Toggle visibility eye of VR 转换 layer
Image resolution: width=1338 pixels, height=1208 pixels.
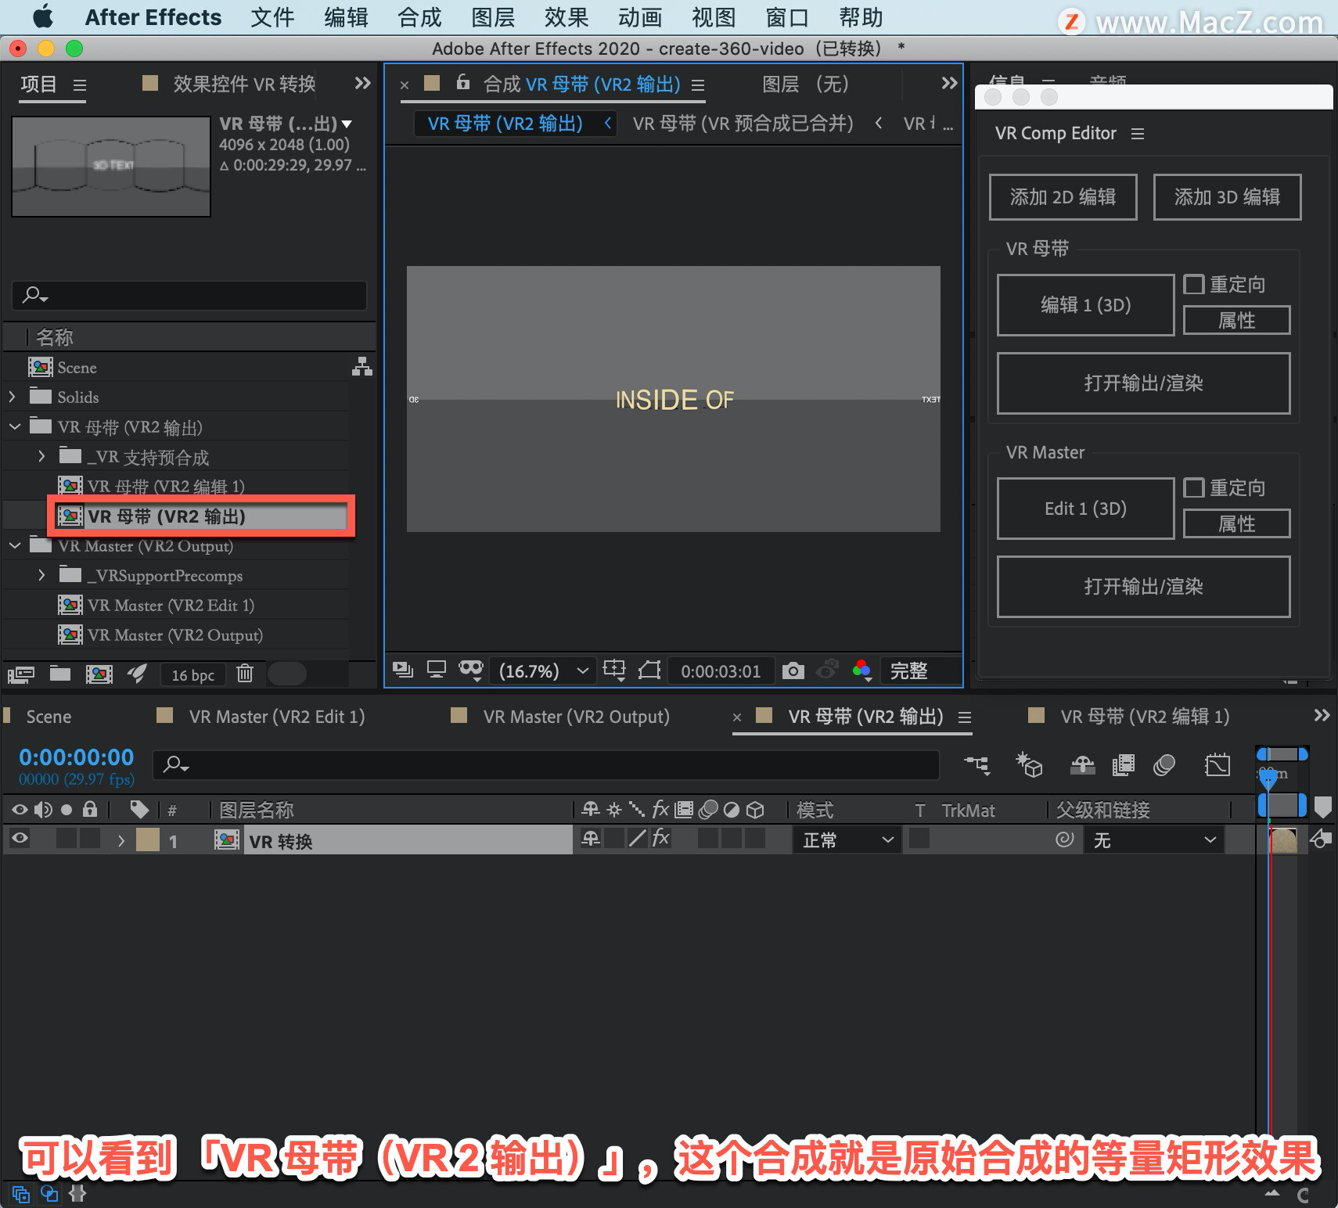click(20, 839)
